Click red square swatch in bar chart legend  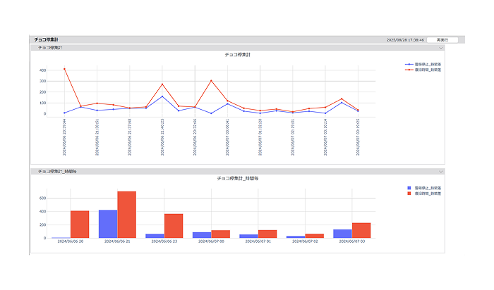[409, 193]
